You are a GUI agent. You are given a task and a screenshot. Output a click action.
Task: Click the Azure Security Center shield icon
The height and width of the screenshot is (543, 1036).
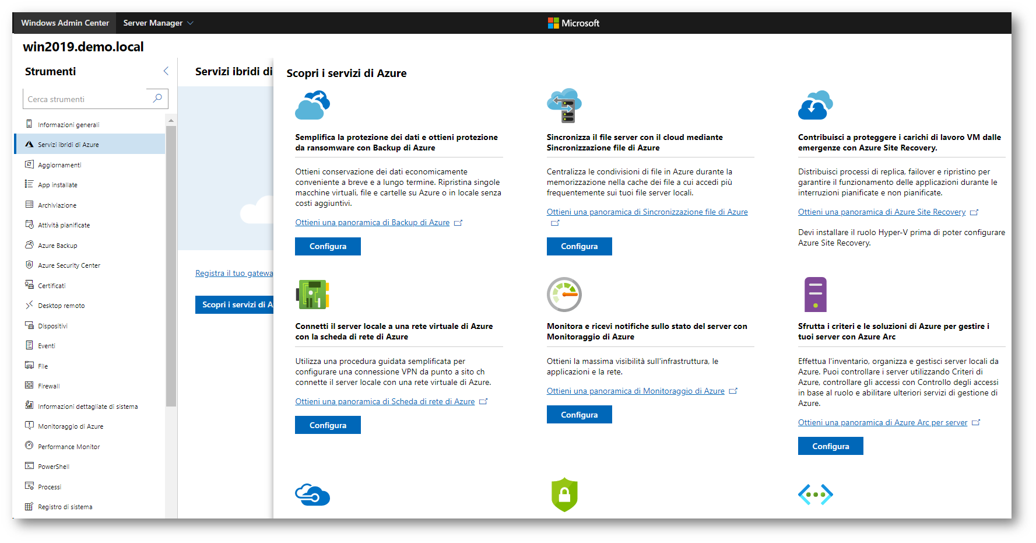coord(29,265)
